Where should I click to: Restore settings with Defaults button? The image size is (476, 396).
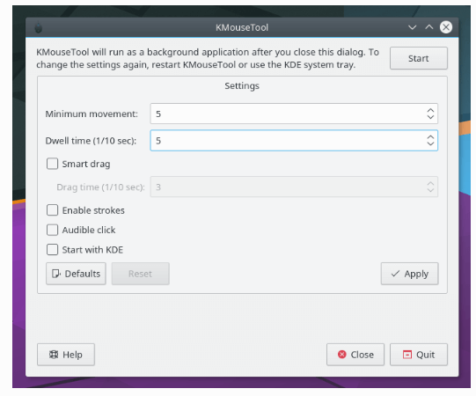point(76,274)
